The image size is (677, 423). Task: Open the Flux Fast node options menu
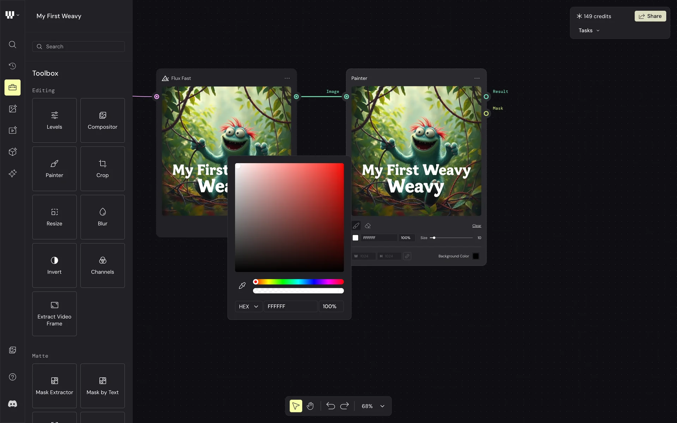[287, 78]
